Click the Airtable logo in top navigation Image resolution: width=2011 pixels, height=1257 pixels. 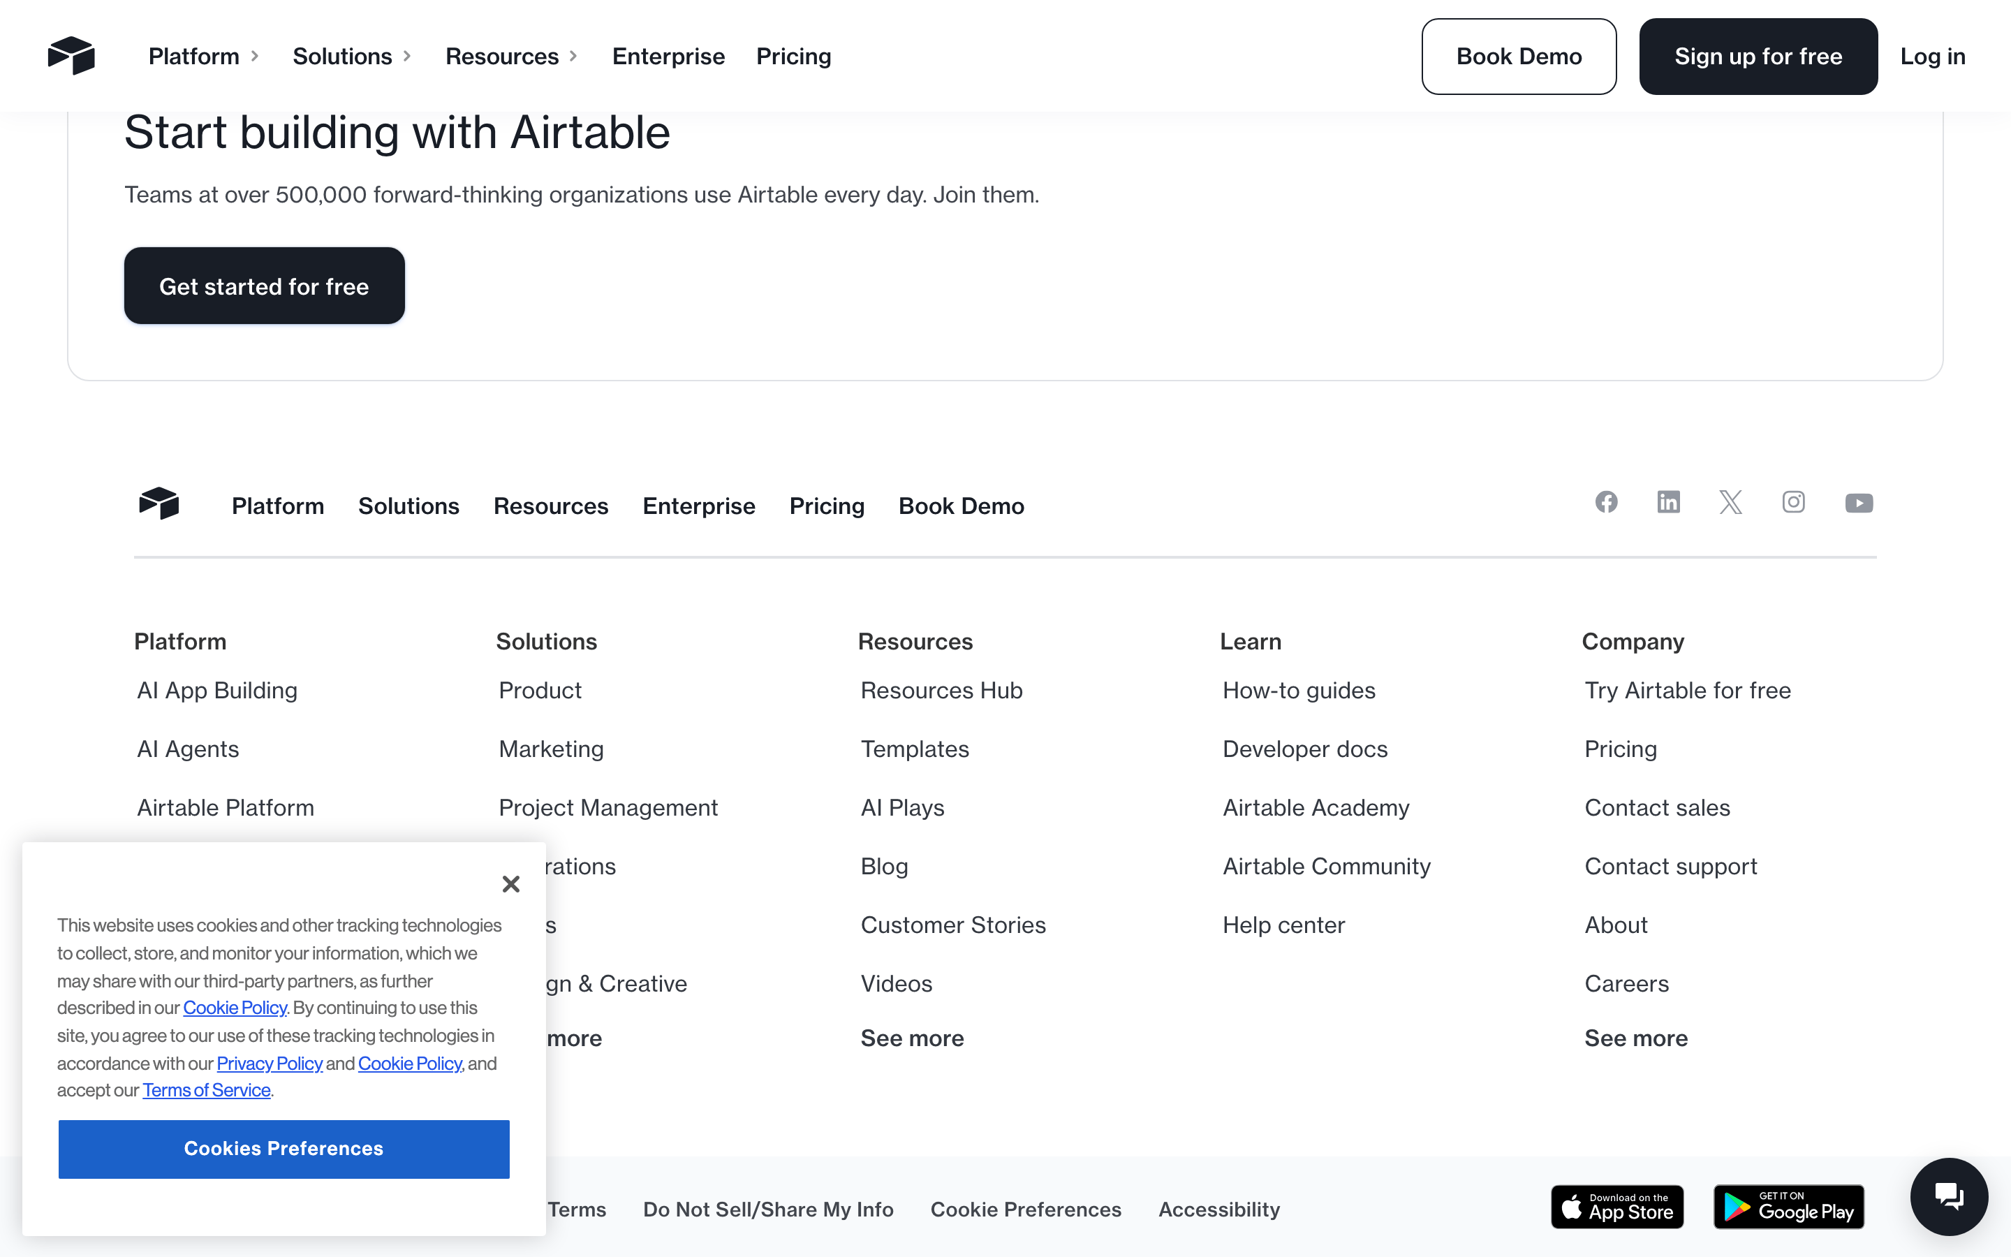[71, 56]
